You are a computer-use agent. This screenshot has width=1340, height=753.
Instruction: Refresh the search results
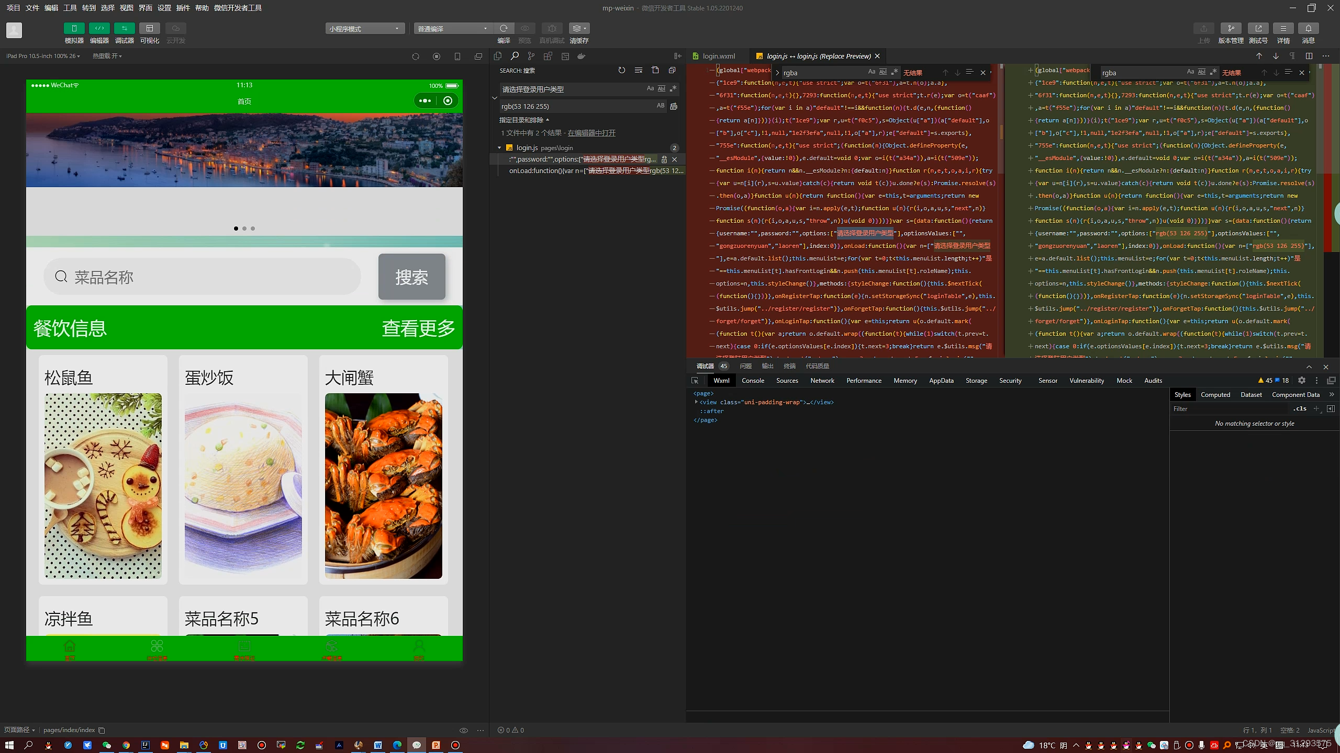point(621,70)
